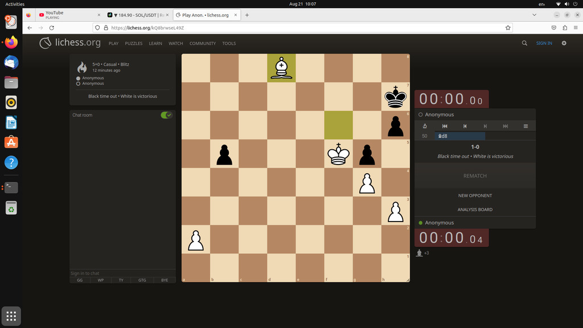Open the board hamburger menu
This screenshot has height=328, width=583.
pos(525,126)
